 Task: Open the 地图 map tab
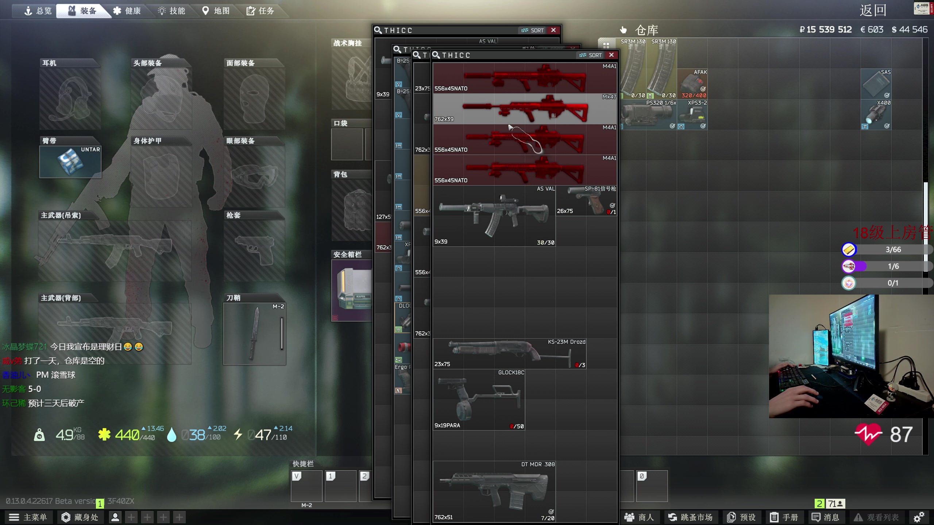pyautogui.click(x=216, y=11)
